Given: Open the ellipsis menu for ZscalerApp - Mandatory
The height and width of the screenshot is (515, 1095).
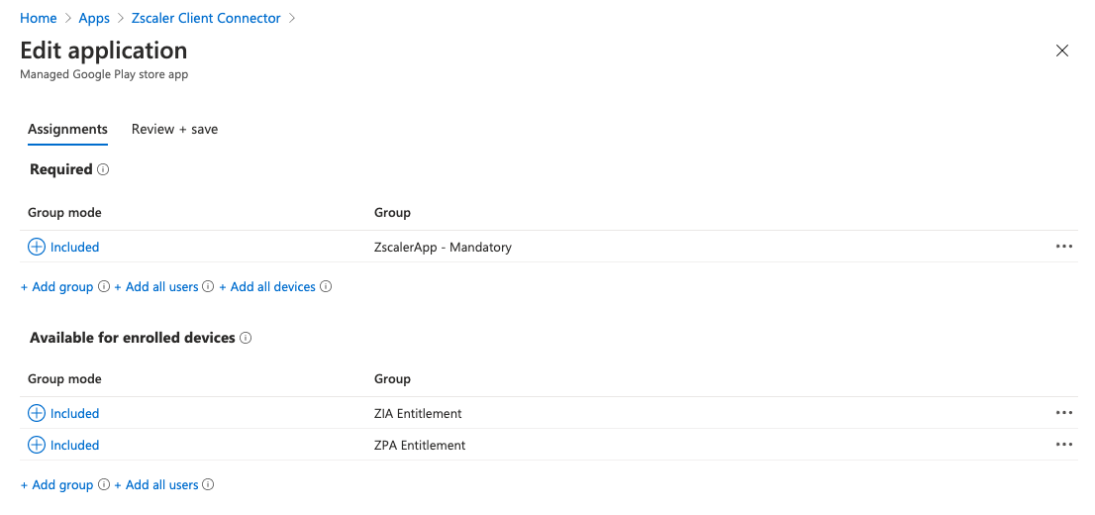Looking at the screenshot, I should click(1064, 247).
